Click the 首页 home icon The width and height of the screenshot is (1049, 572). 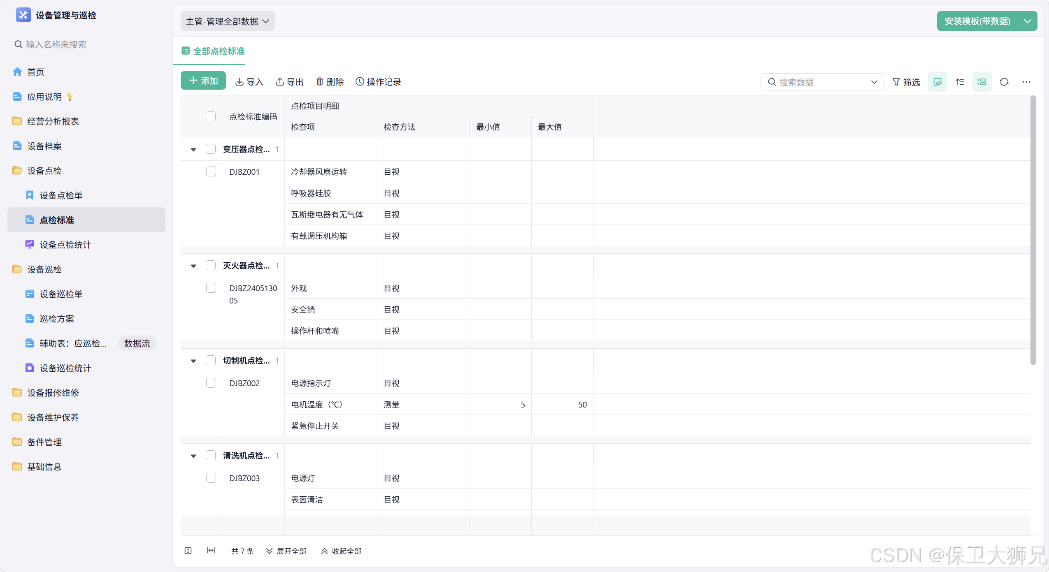click(x=17, y=72)
